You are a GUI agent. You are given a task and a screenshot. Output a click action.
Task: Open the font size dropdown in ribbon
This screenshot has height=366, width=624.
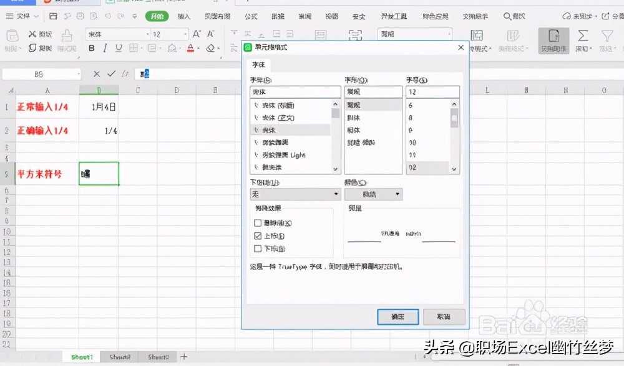[185, 33]
